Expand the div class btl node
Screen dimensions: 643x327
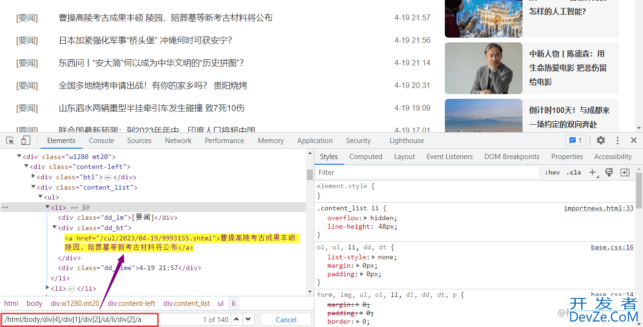tap(33, 176)
